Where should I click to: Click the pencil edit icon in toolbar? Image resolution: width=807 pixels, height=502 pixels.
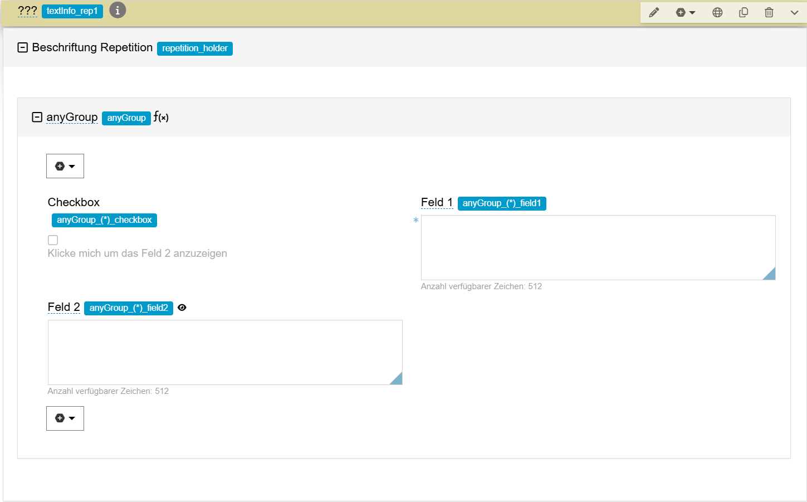click(x=654, y=12)
